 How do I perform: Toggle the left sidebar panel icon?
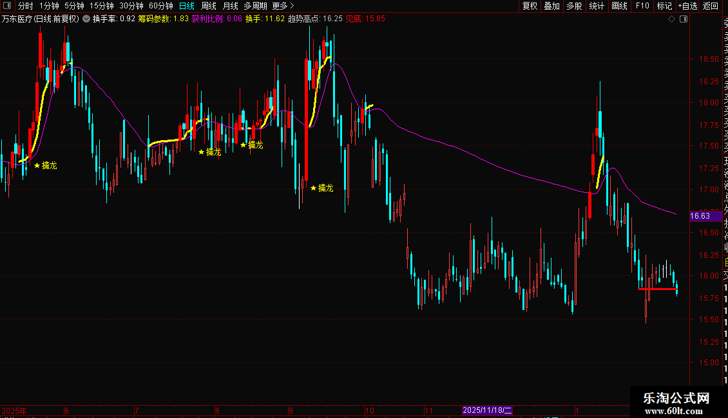7,6
